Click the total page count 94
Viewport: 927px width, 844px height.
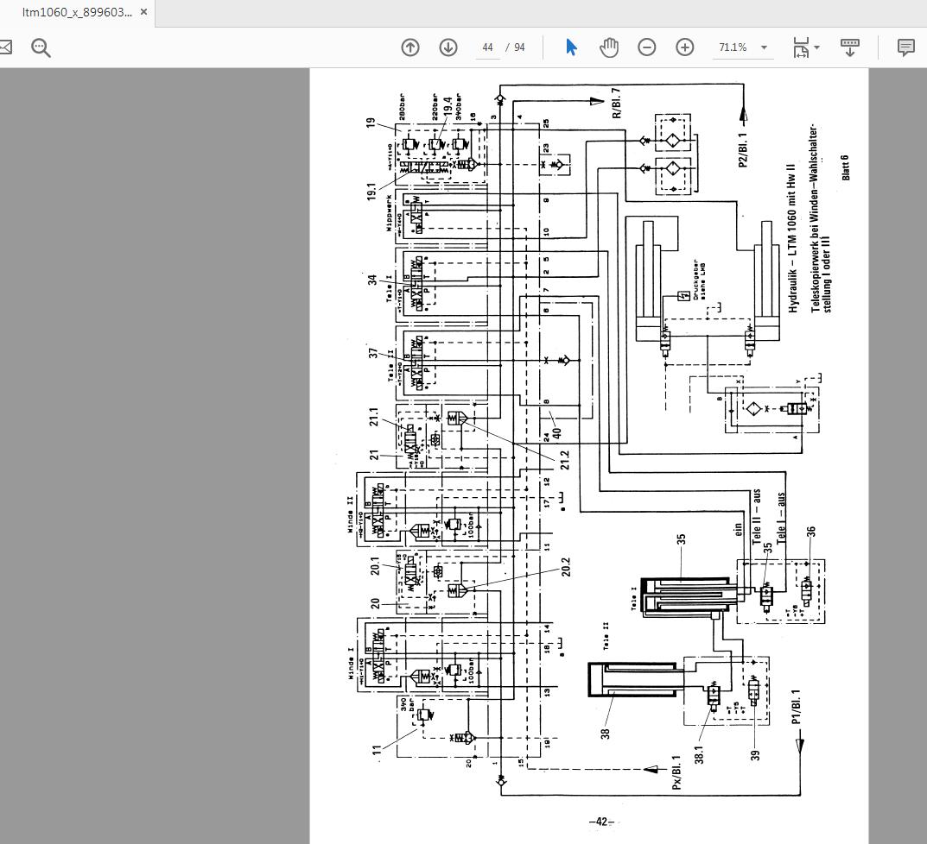coord(519,47)
